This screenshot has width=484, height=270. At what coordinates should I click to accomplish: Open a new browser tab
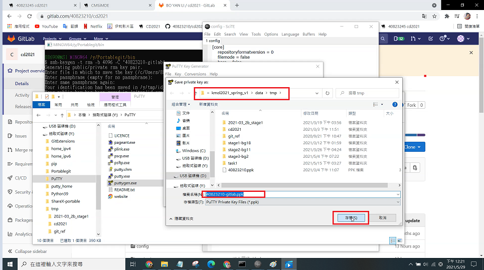pyautogui.click(x=237, y=5)
